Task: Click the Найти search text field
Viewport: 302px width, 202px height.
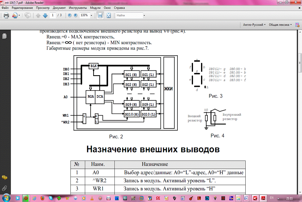Action: click(129, 15)
